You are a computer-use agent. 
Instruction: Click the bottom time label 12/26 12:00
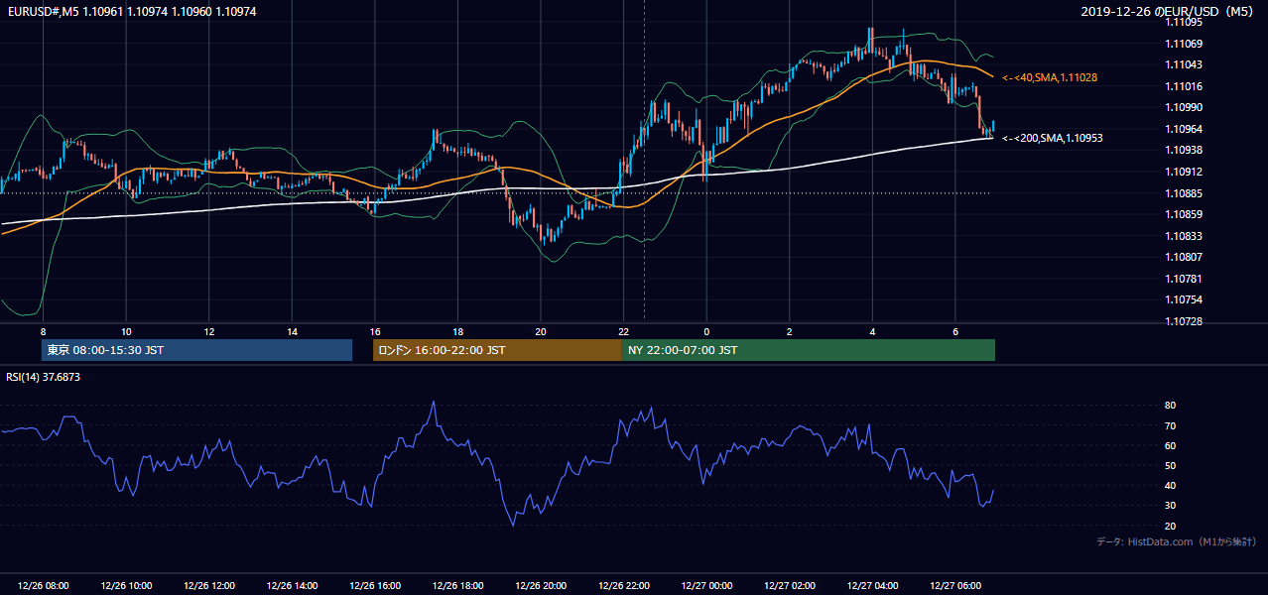pos(209,586)
